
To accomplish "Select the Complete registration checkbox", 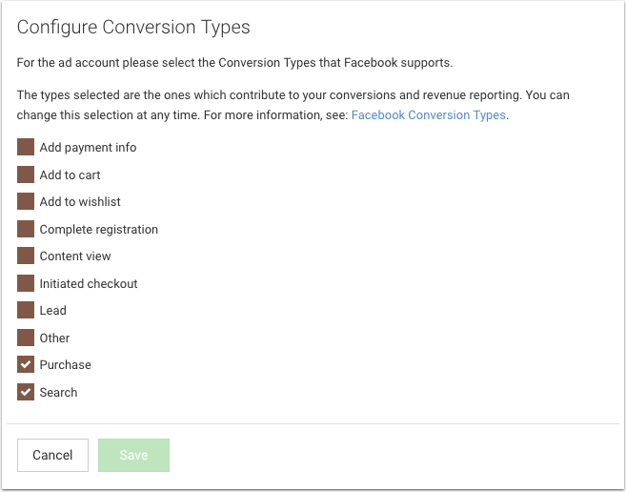I will (25, 229).
